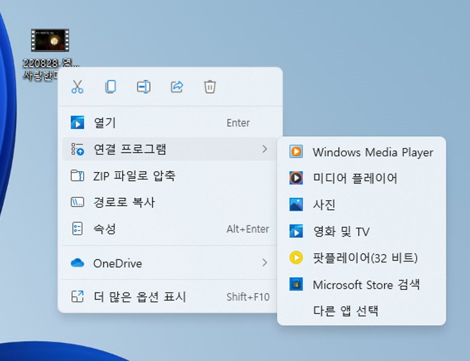This screenshot has height=361, width=470.
Task: Click the yellow 팟플레이어 play icon
Action: (x=296, y=258)
